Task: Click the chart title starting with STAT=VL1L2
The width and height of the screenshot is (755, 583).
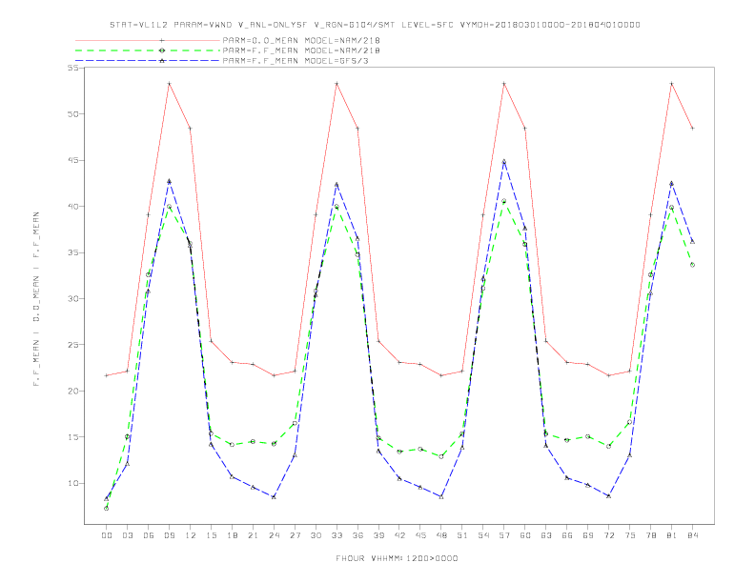Action: pyautogui.click(x=375, y=25)
